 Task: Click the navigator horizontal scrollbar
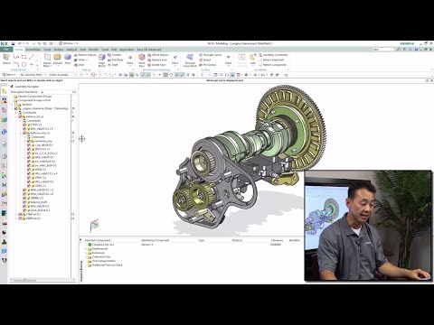(42, 280)
